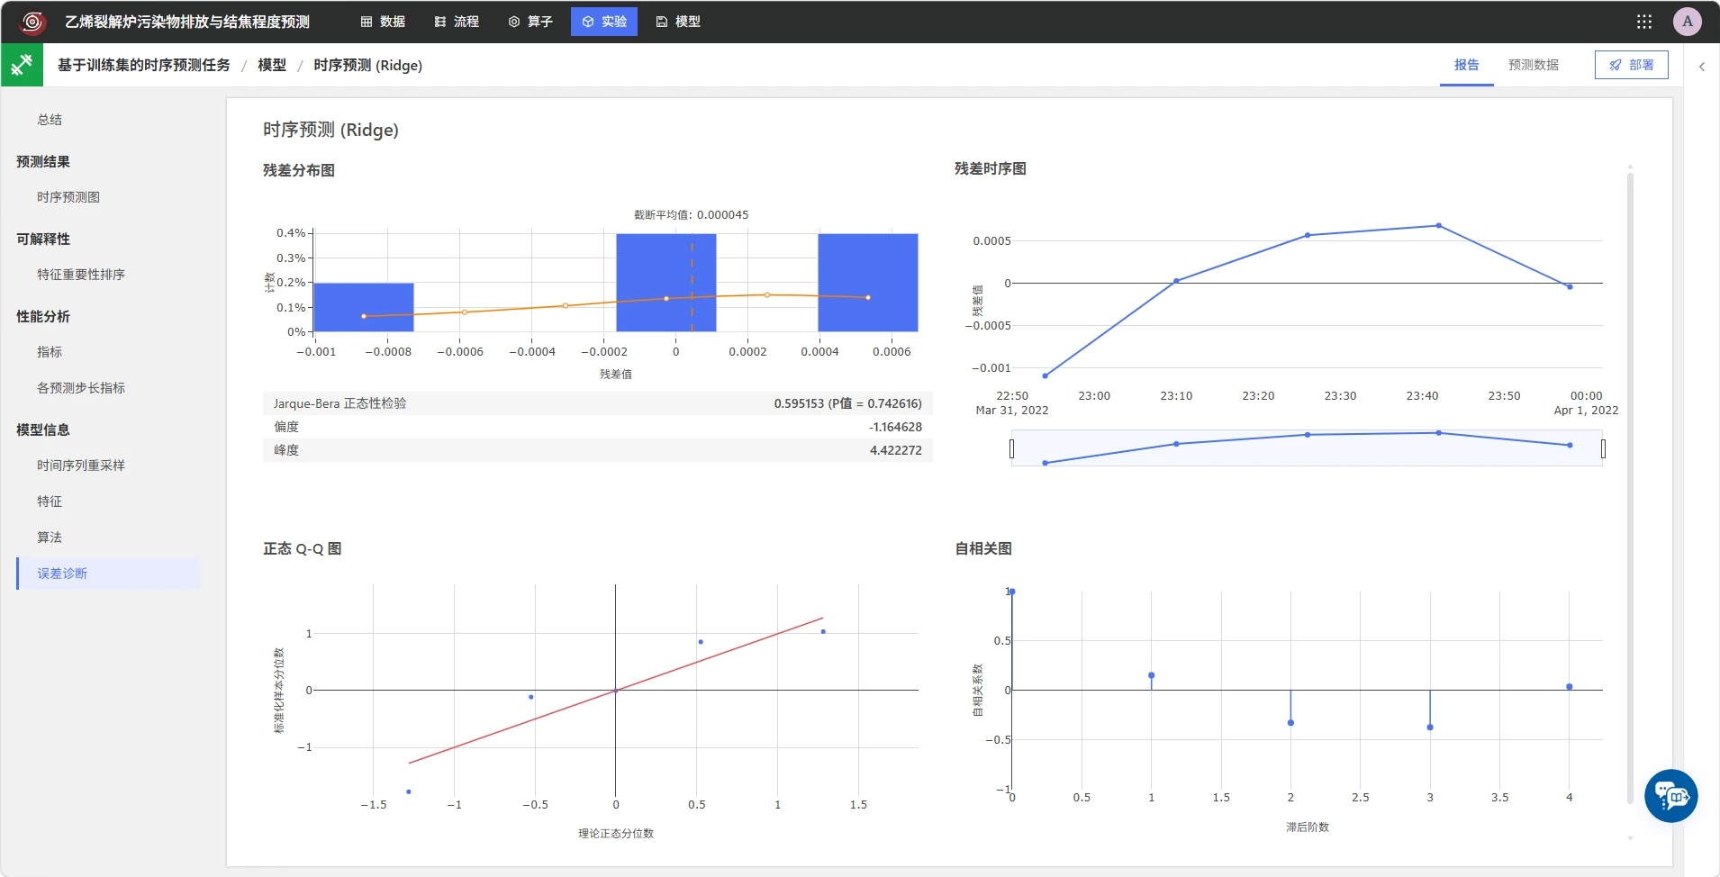Click the Jarque-Bera 正态性检验 row
The height and width of the screenshot is (877, 1720).
598,403
